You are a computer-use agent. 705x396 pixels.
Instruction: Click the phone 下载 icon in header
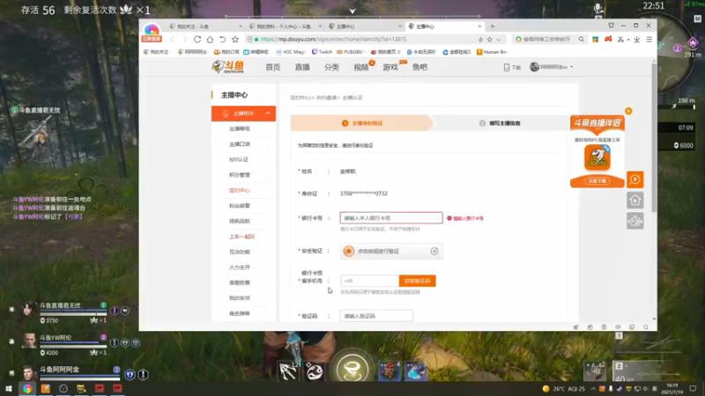[x=512, y=68]
